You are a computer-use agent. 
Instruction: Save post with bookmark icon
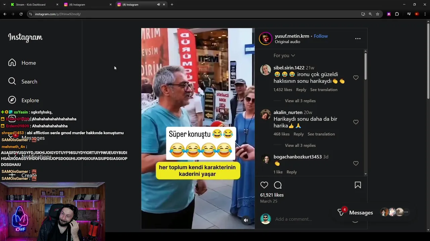(358, 185)
